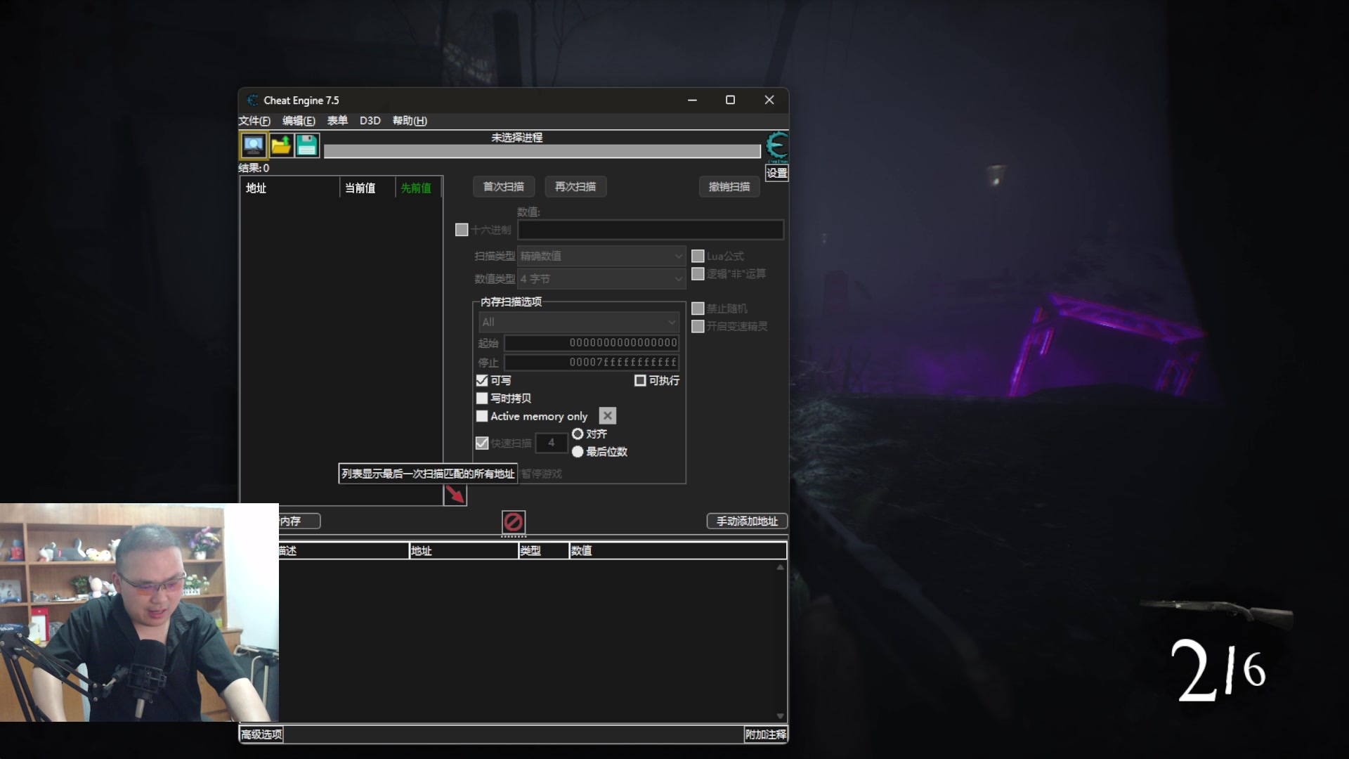Click the 首次扫描 button
The width and height of the screenshot is (1349, 759).
click(504, 187)
